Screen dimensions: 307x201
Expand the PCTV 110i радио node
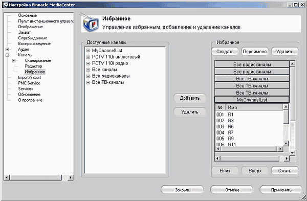88,63
